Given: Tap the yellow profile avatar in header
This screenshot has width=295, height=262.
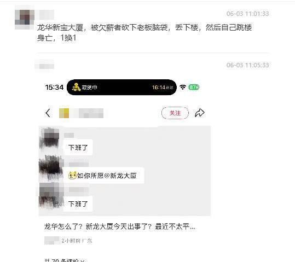Looking at the screenshot, I should [64, 113].
